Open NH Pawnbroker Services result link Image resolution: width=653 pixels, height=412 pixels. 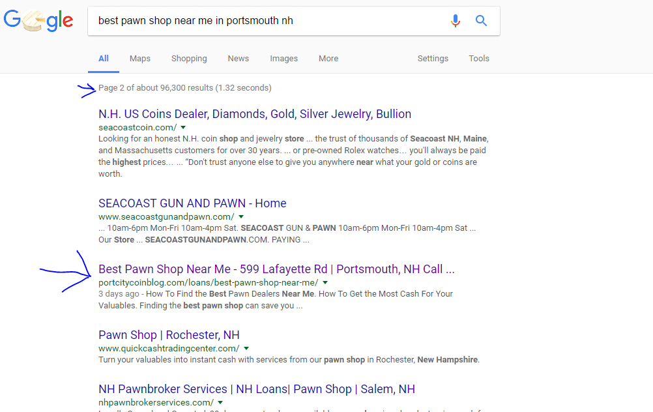tap(256, 389)
